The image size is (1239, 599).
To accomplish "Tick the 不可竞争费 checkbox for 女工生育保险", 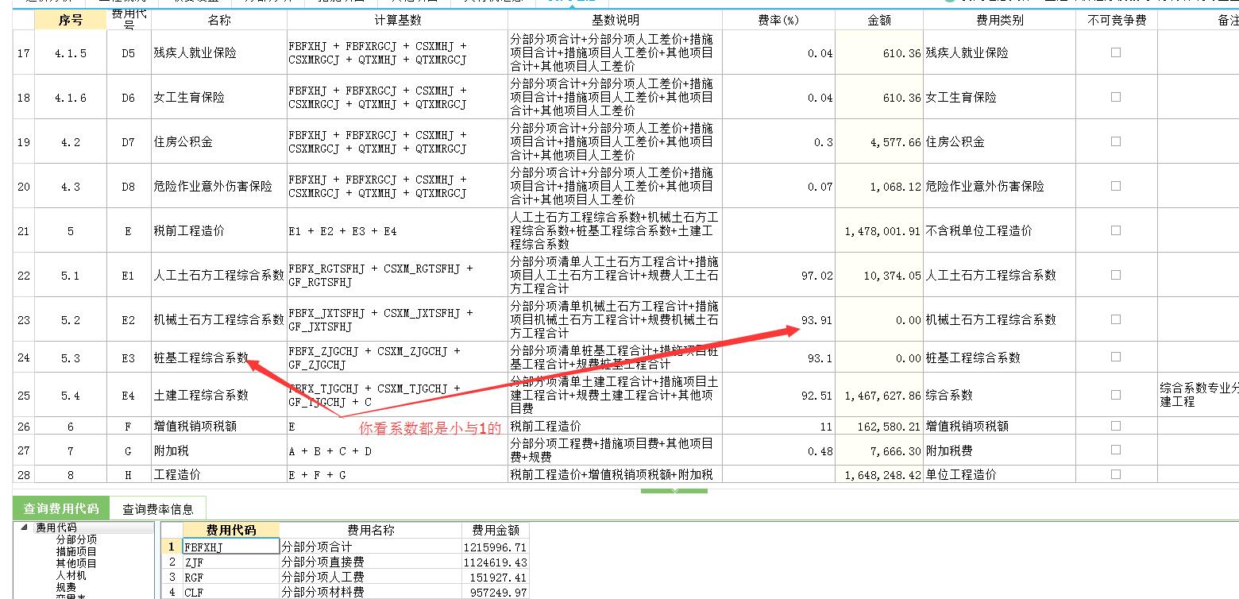I will coord(1116,97).
